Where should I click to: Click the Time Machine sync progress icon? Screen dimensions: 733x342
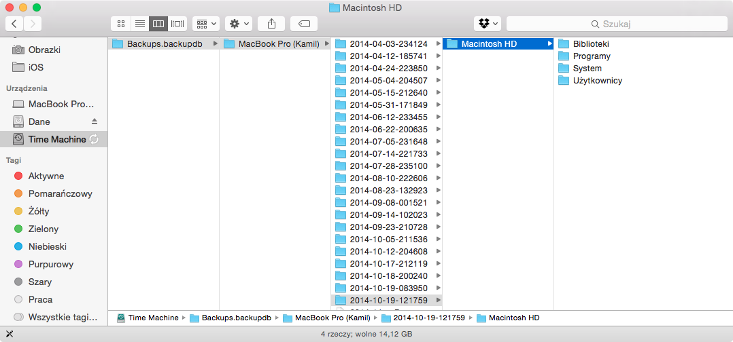[x=94, y=139]
